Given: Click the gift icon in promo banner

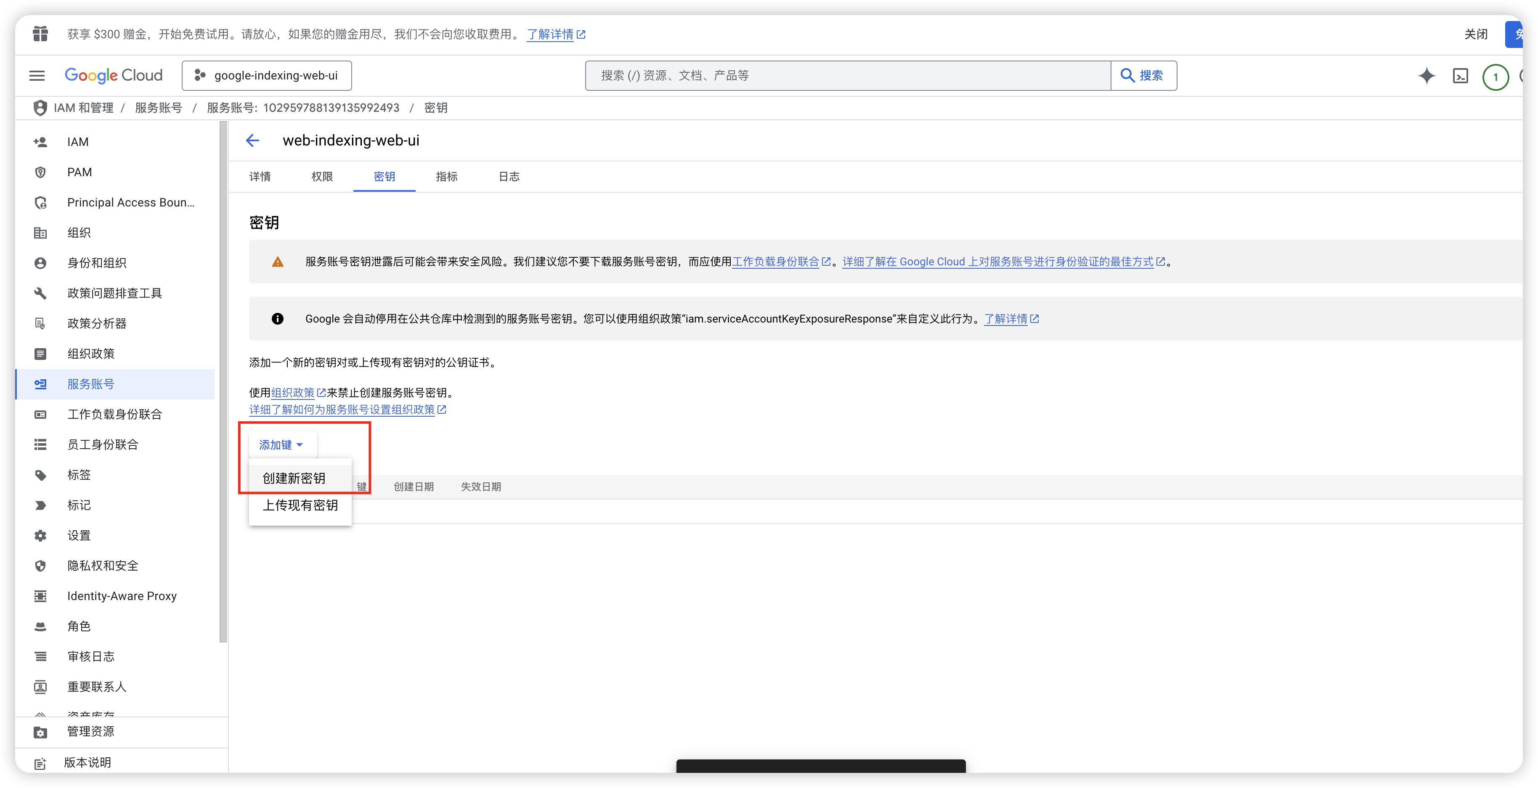Looking at the screenshot, I should 41,34.
